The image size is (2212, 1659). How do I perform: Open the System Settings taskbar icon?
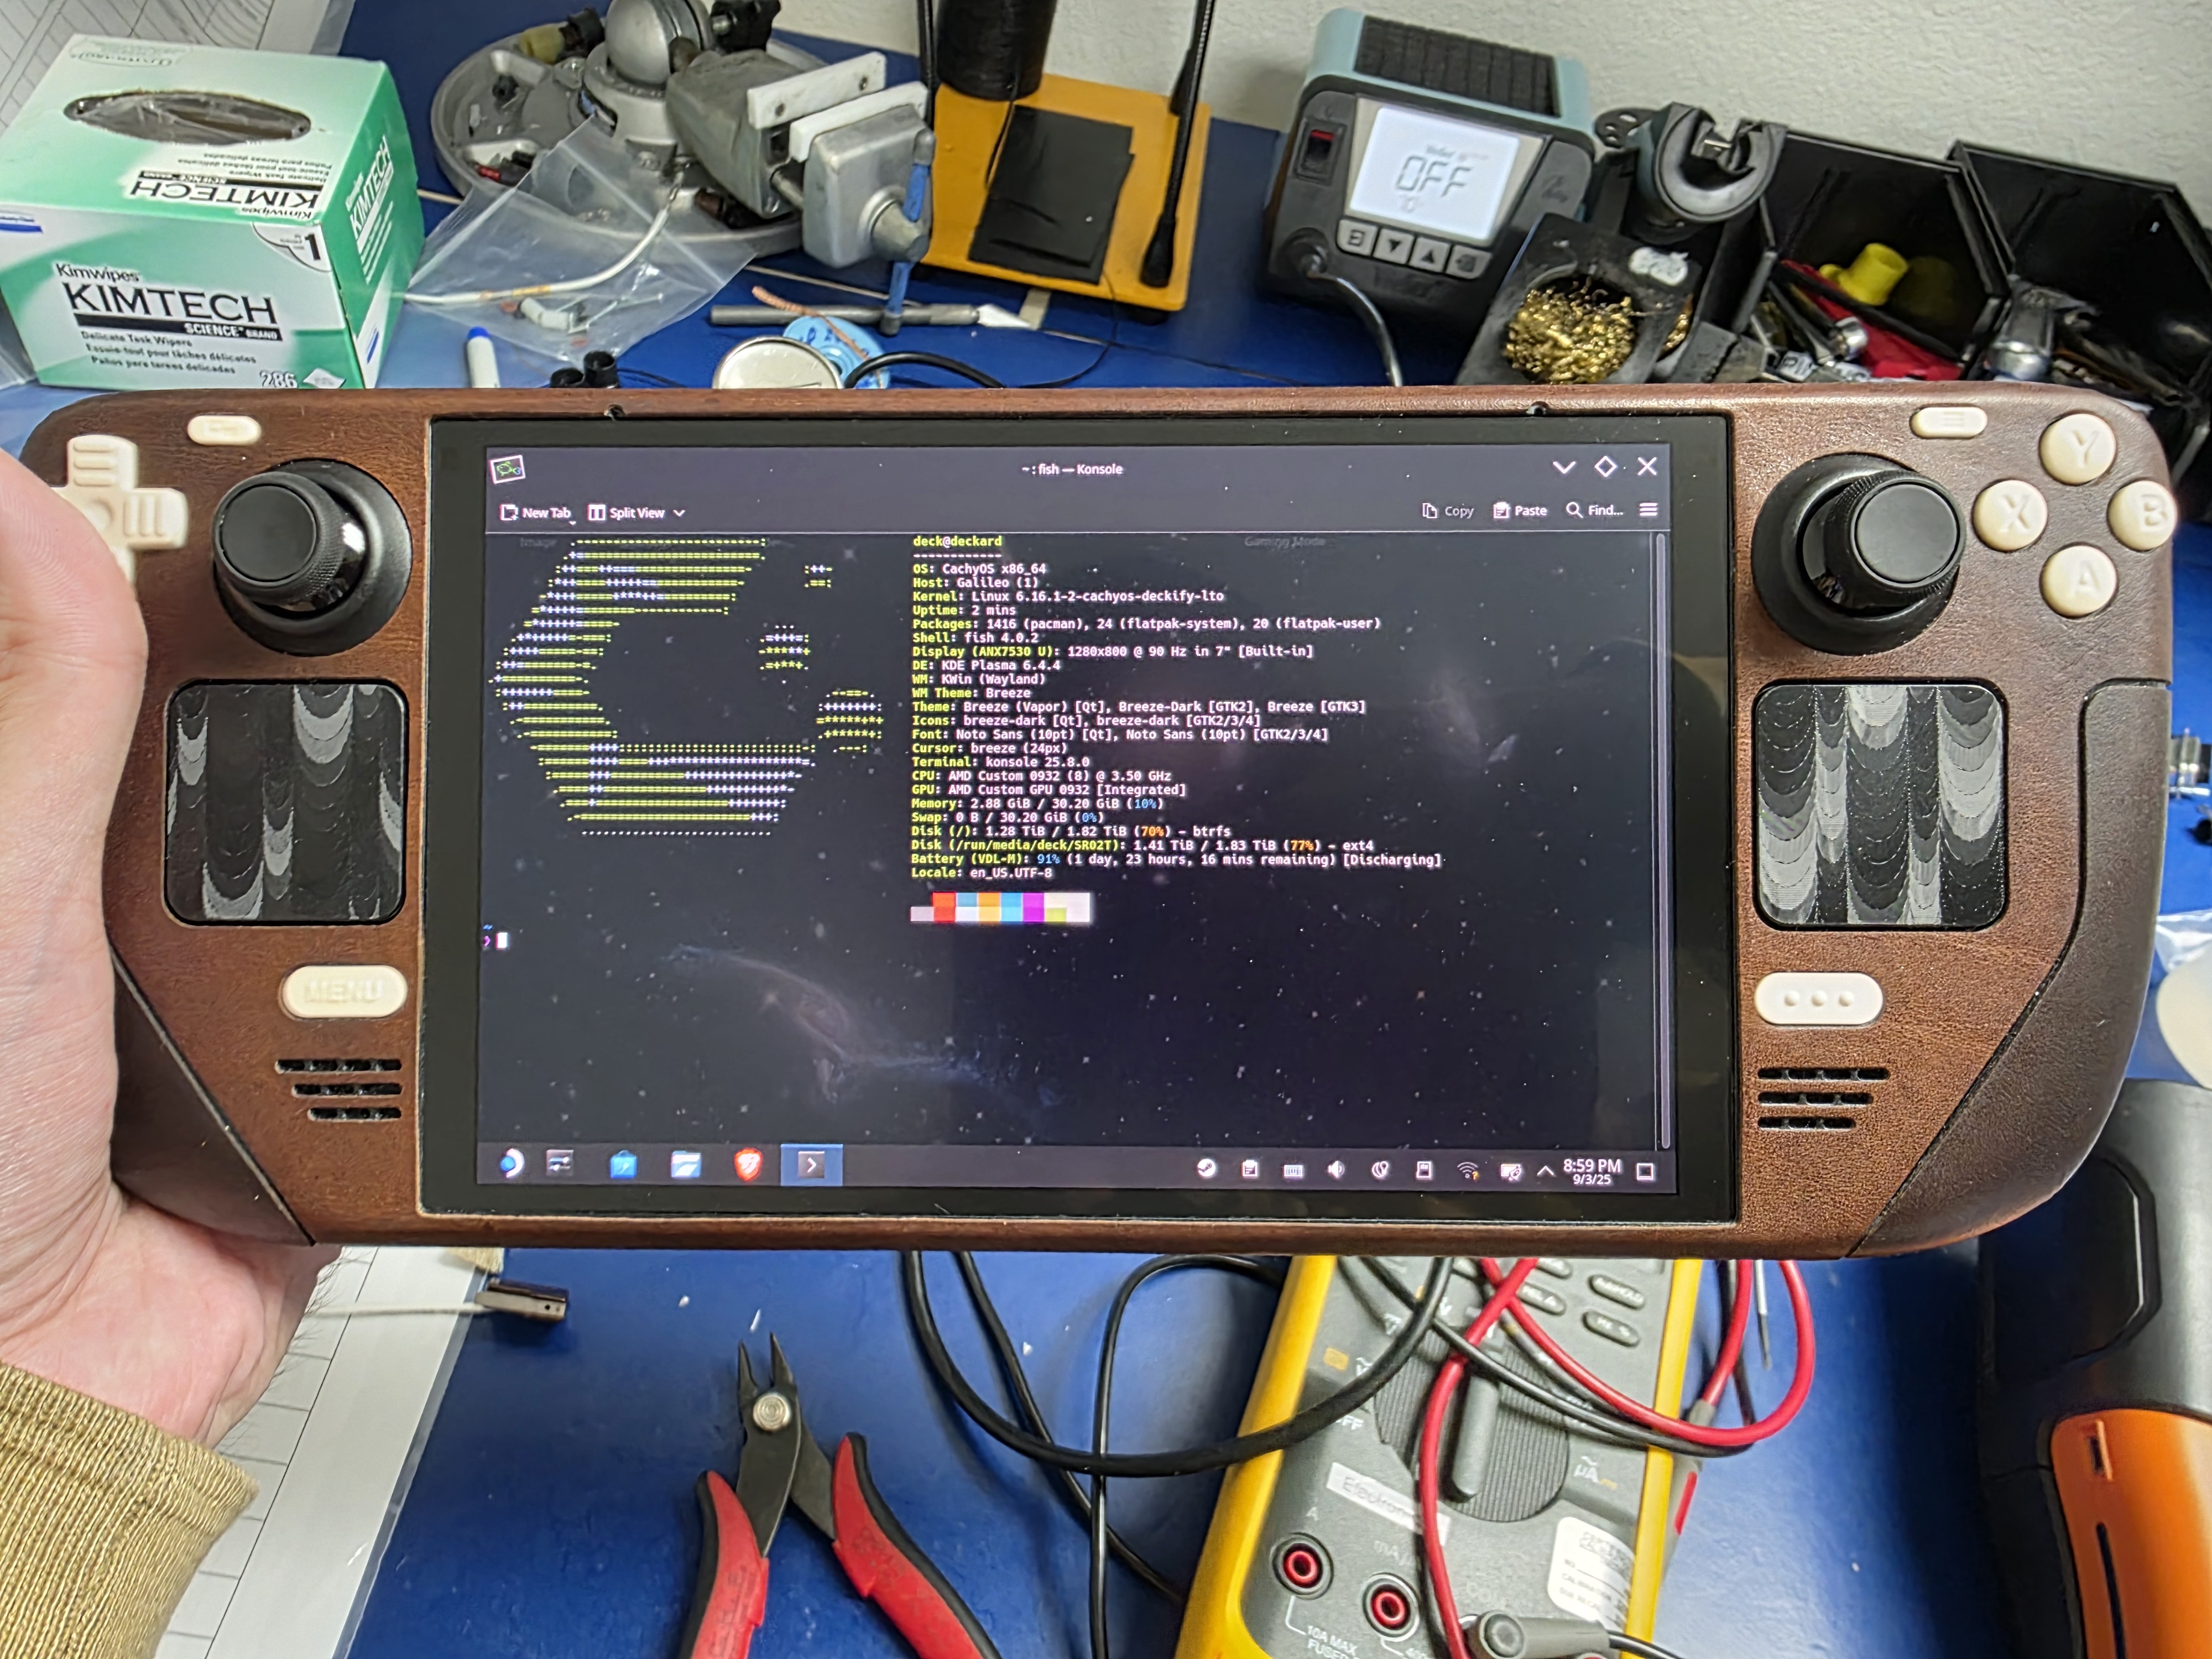pos(560,1162)
